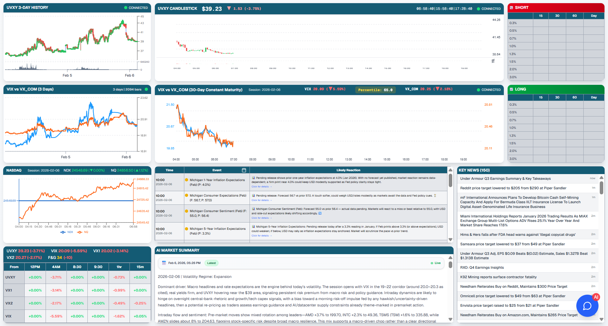The image size is (608, 326).
Task: Click the calendar icon in Event header
Action: [x=244, y=170]
